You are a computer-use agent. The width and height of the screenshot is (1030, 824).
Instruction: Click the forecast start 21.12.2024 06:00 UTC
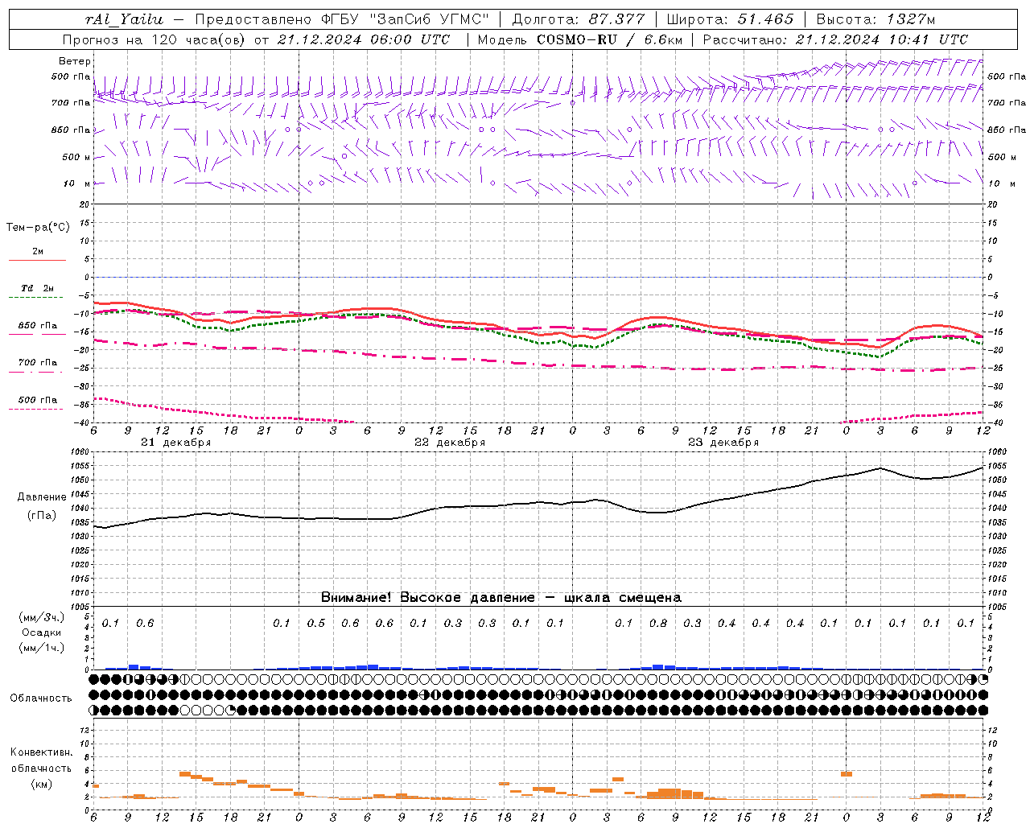(x=363, y=39)
